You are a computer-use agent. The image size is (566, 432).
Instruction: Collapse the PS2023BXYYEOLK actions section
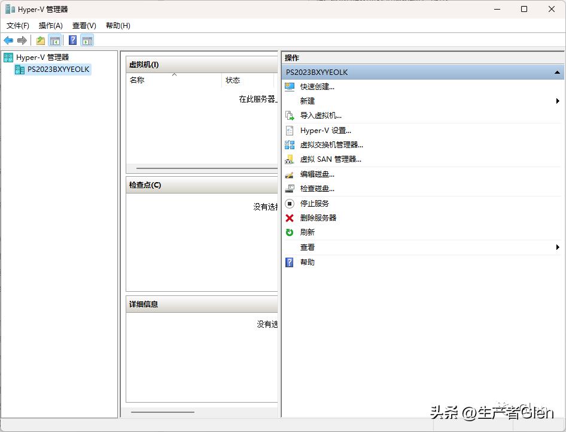556,72
